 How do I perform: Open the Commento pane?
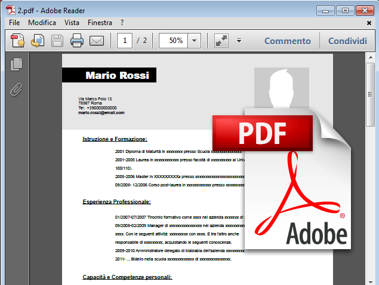click(x=288, y=41)
